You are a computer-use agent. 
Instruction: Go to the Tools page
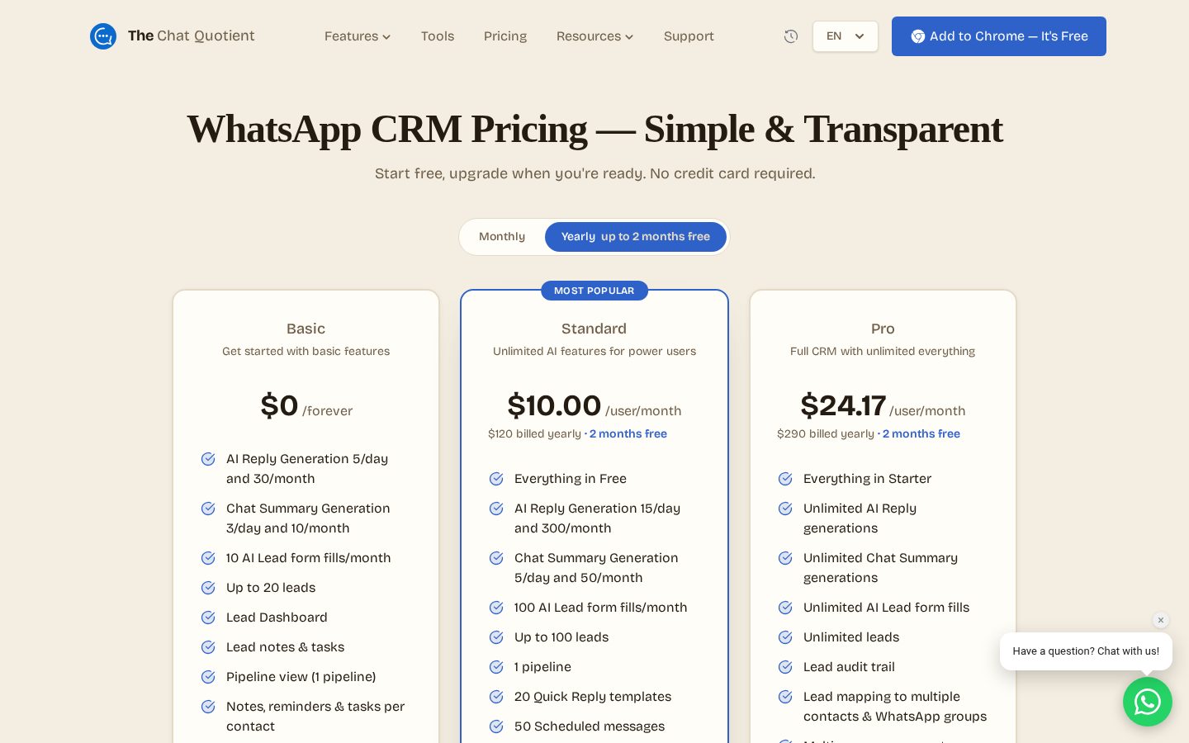tap(438, 36)
